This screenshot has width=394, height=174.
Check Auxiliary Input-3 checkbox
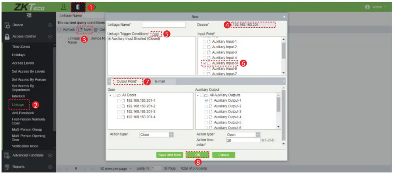coord(205,52)
